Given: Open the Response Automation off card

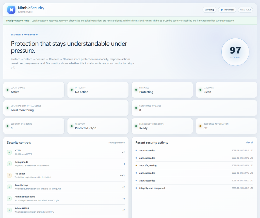Looking at the screenshot, I should pyautogui.click(x=226, y=126).
